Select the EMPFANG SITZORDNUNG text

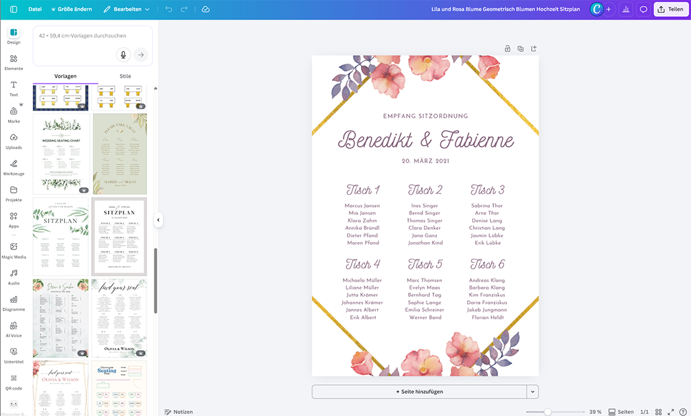425,116
